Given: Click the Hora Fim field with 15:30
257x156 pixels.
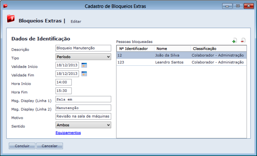Looking at the screenshot, I should click(x=63, y=91).
